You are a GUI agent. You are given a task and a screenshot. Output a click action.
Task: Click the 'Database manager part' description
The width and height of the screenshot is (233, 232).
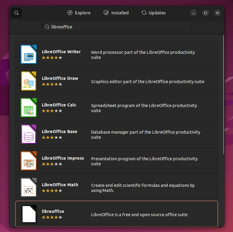click(x=146, y=135)
